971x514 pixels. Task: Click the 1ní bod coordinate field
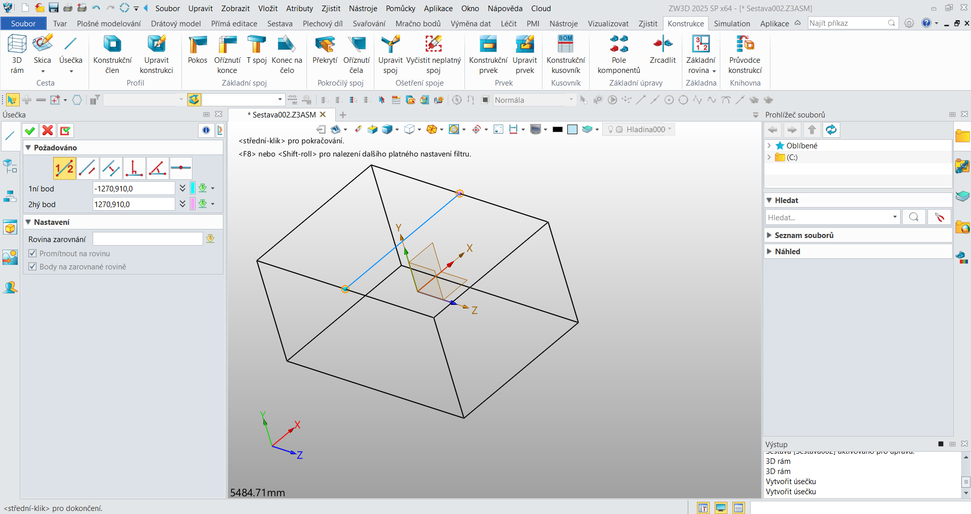point(134,188)
